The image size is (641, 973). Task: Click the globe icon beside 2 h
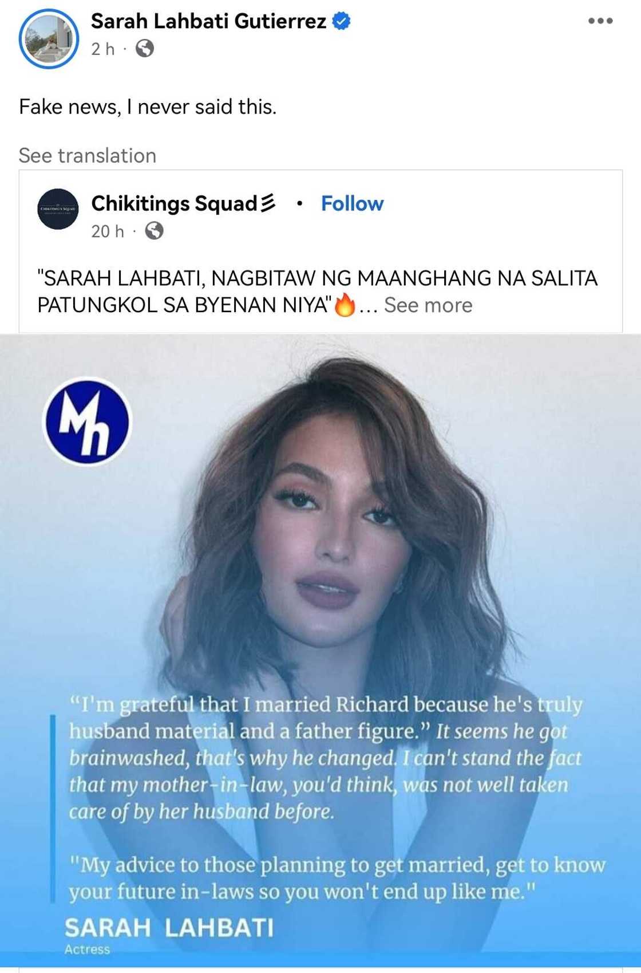145,49
